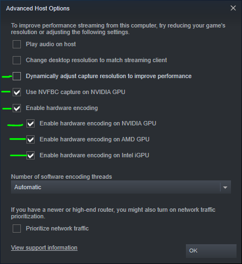Turn off hardware encoding on AMD GPU
The height and width of the screenshot is (264, 242).
click(30, 140)
